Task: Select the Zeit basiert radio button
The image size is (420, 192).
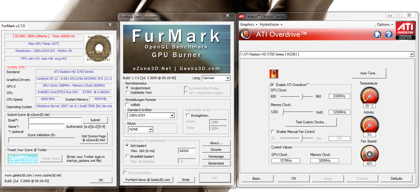Action: click(x=127, y=145)
